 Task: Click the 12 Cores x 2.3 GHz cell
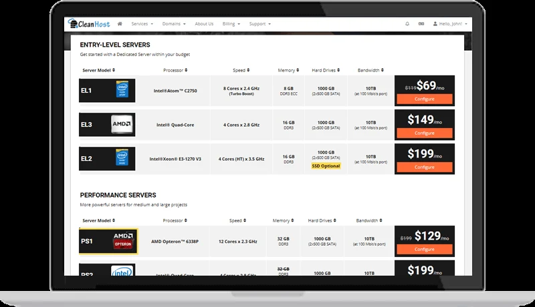pyautogui.click(x=238, y=242)
